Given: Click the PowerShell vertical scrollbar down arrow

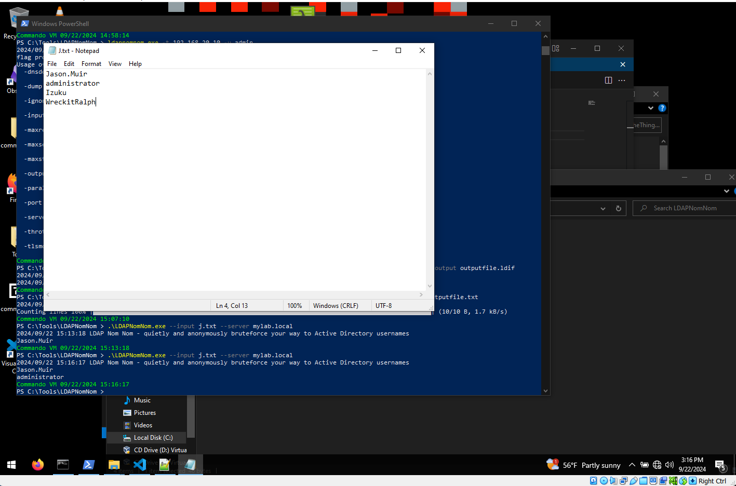Looking at the screenshot, I should tap(545, 391).
